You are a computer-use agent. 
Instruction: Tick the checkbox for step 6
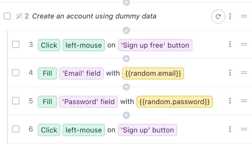[16, 129]
